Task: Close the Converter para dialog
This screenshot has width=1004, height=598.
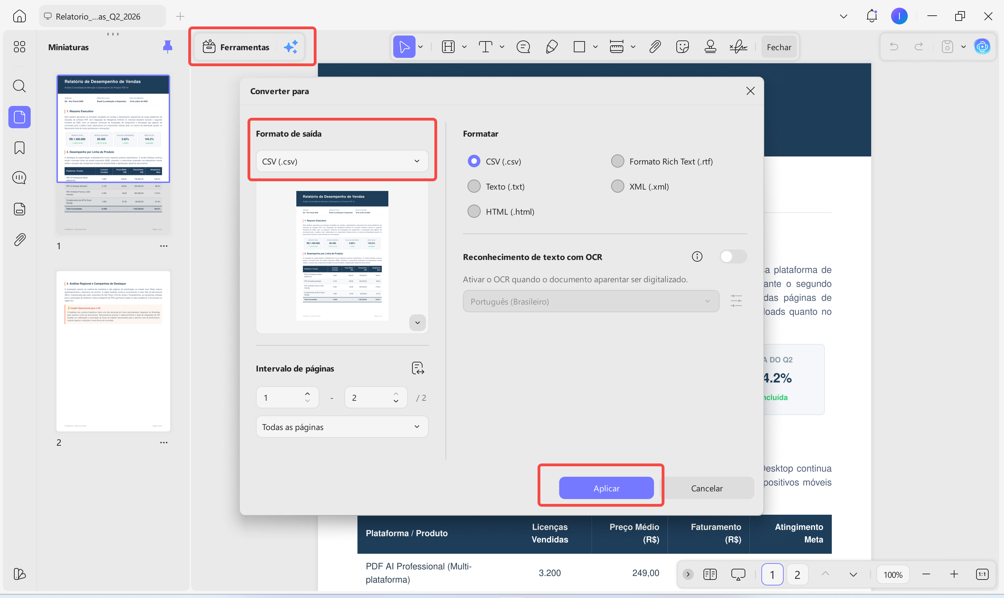Action: coord(750,91)
